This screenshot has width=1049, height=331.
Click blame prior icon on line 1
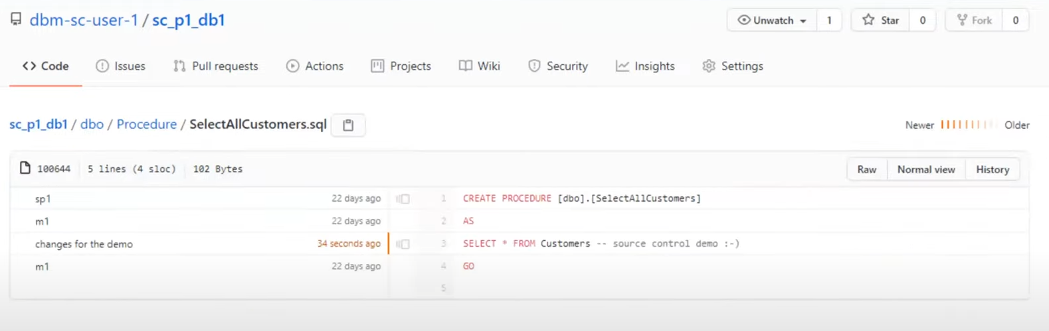click(403, 198)
